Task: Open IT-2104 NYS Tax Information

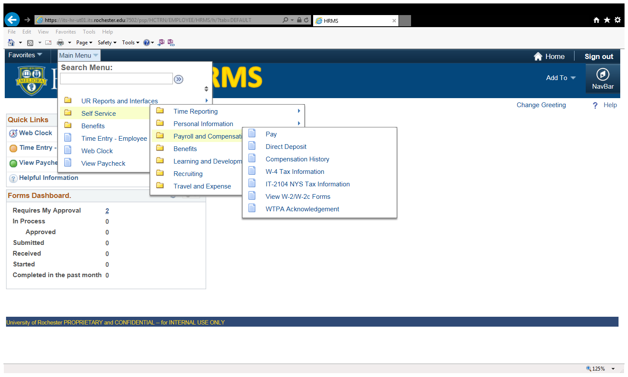Action: tap(308, 184)
